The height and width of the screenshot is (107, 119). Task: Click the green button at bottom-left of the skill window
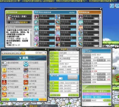tap(5, 100)
